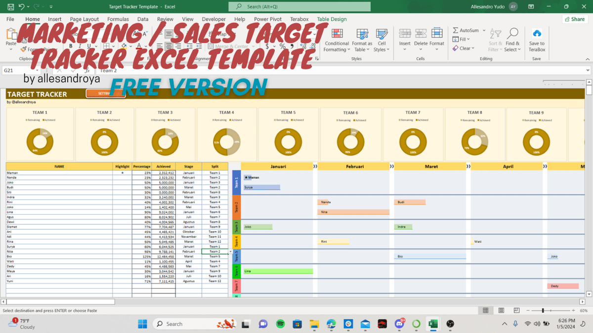593x333 pixels.
Task: Click the zoom in plus icon
Action: 572,311
